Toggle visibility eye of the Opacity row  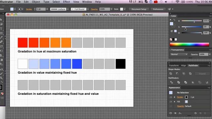[171, 106]
